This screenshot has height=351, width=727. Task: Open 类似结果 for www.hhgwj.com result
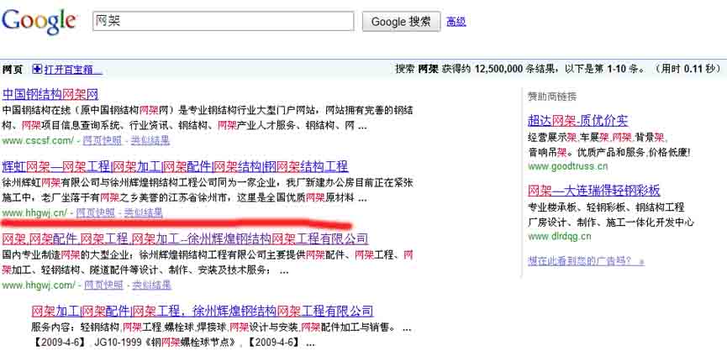click(x=151, y=285)
